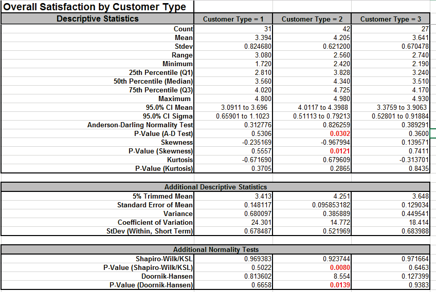Click the red Doornik-Hansen p-value 0.0139
Viewport: 436px width, 292px height.
tap(312, 285)
